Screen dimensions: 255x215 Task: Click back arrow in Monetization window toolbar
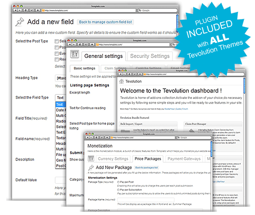click(88, 137)
